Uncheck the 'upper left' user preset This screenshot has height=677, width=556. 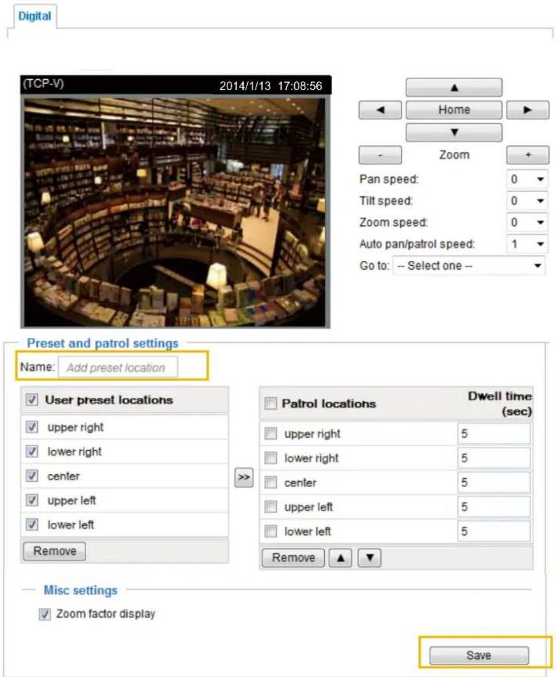[31, 500]
